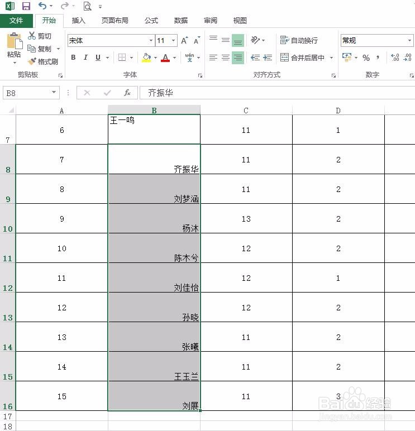Click the 合并后居中 merge button
415x431 pixels.
pos(302,58)
